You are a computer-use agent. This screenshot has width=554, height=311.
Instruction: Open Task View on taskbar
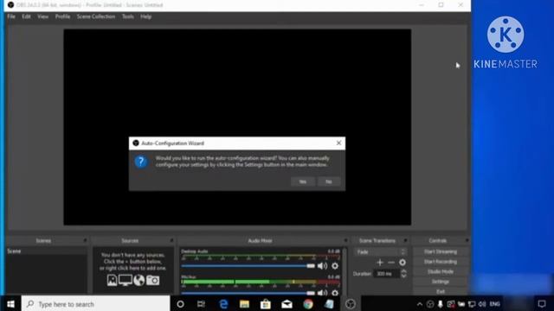pyautogui.click(x=201, y=304)
